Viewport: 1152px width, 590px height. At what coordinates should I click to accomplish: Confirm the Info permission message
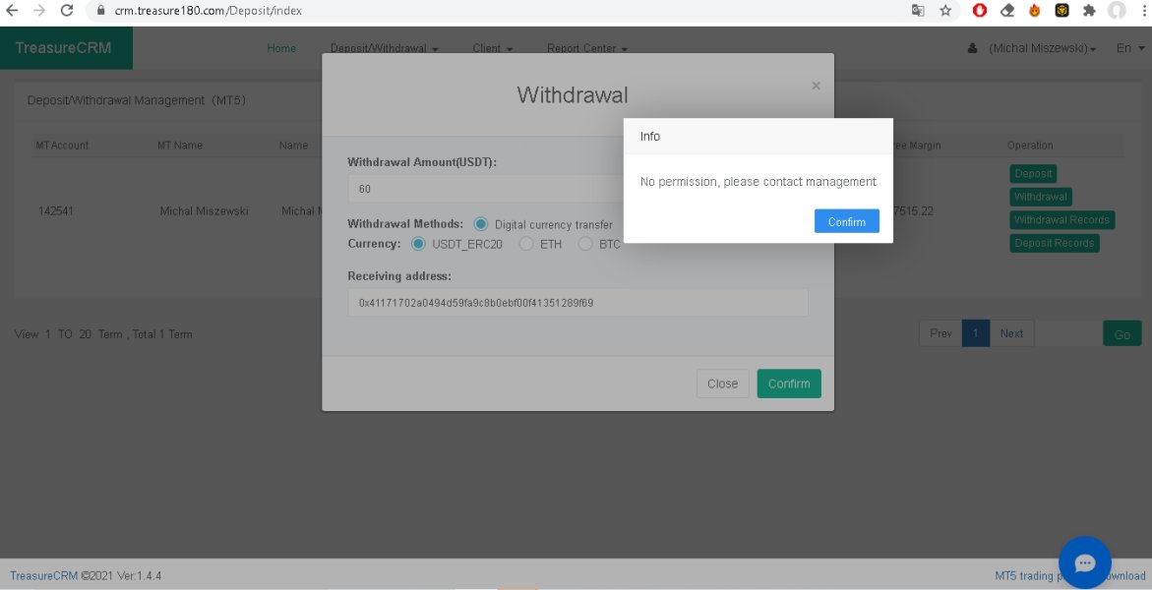tap(846, 221)
